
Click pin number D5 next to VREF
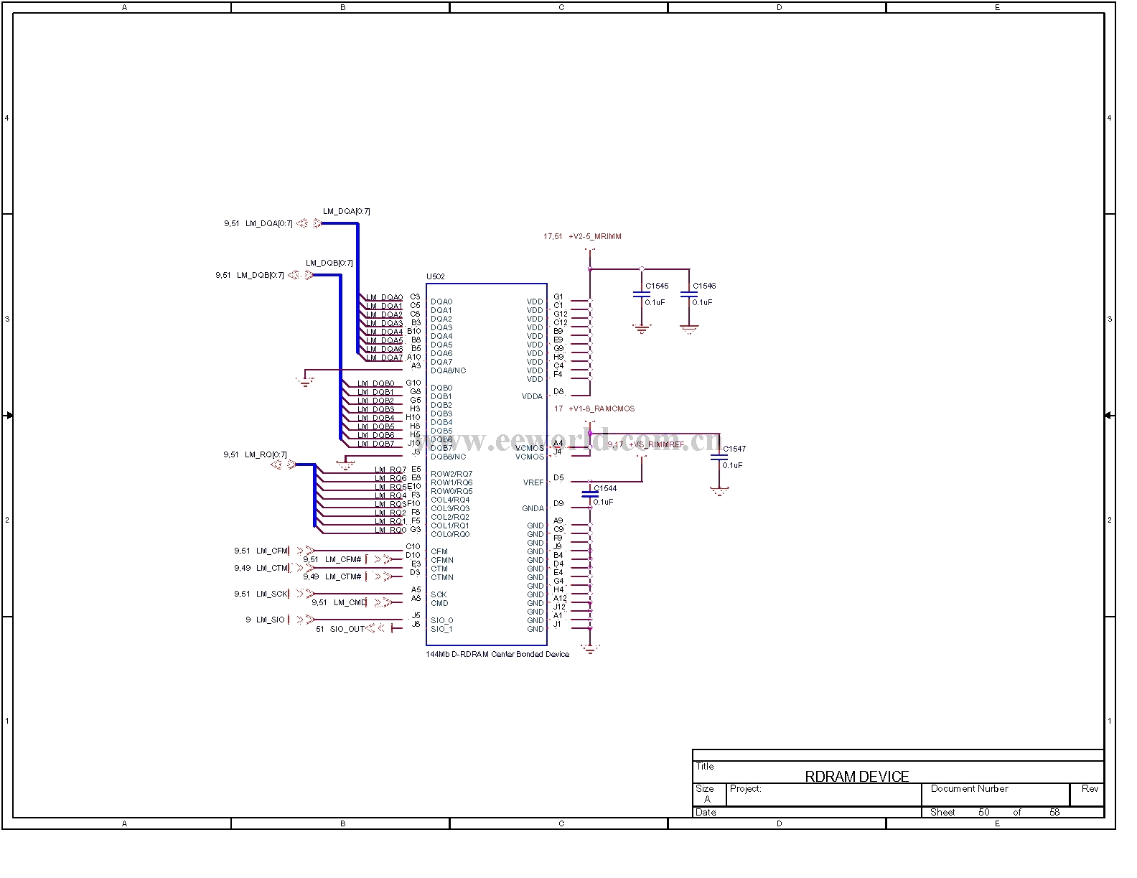coord(559,477)
